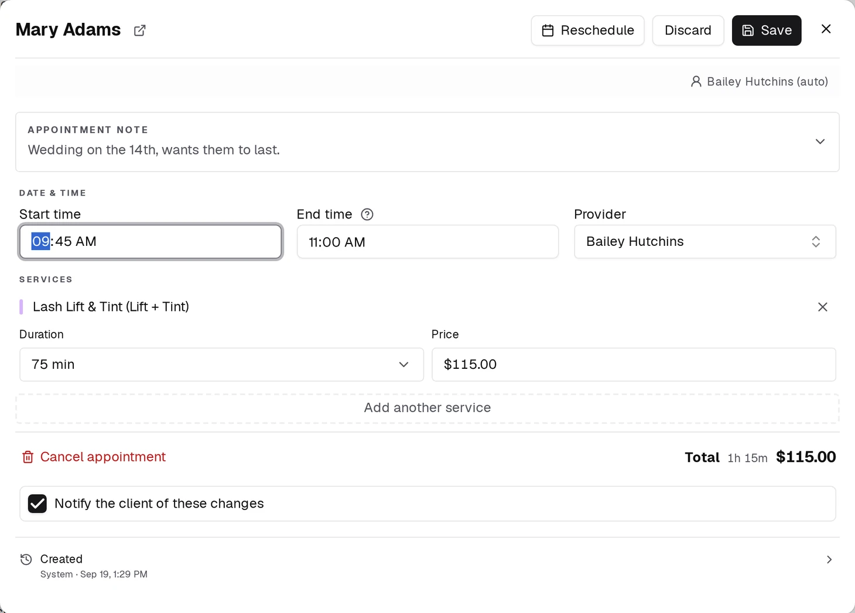Click the Price input field
855x613 pixels.
(x=634, y=365)
